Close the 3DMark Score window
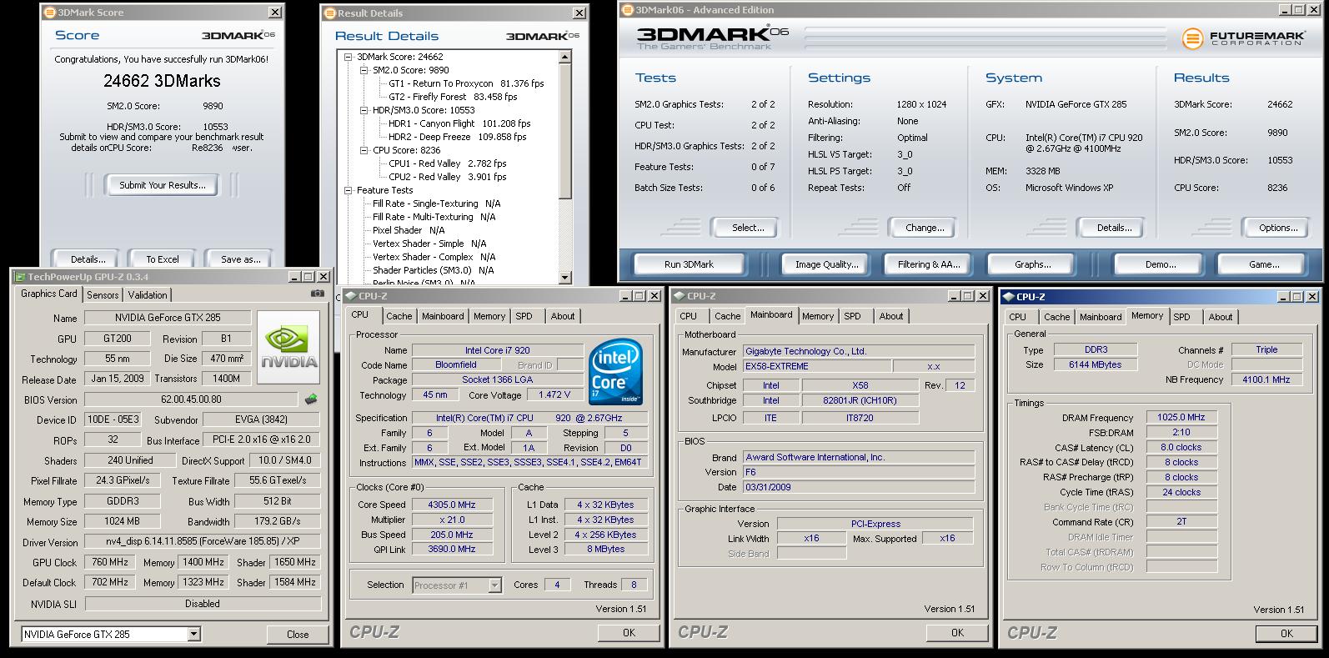Screen dimensions: 1329x658 275,13
